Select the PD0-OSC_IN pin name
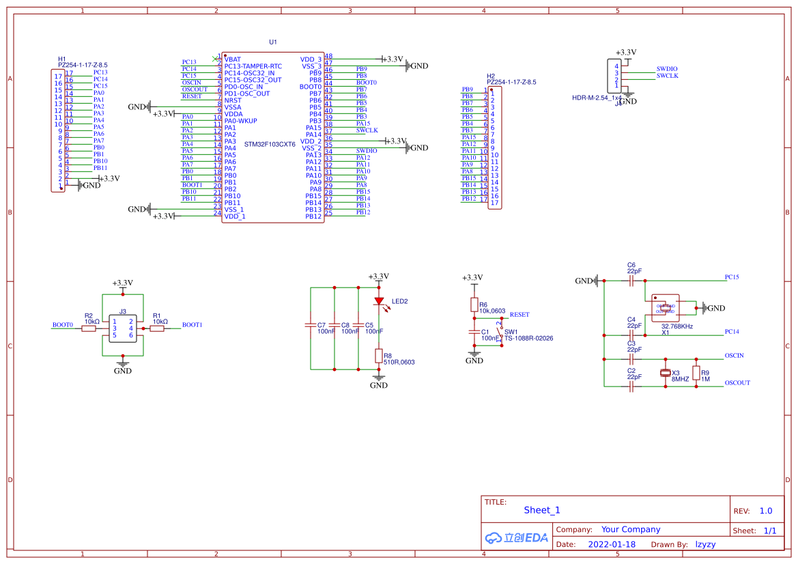 (244, 87)
